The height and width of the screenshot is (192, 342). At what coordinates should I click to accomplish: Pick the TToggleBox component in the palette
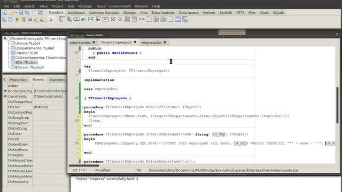[x=106, y=19]
